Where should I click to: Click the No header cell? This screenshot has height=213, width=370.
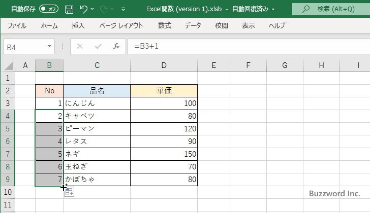pos(49,91)
